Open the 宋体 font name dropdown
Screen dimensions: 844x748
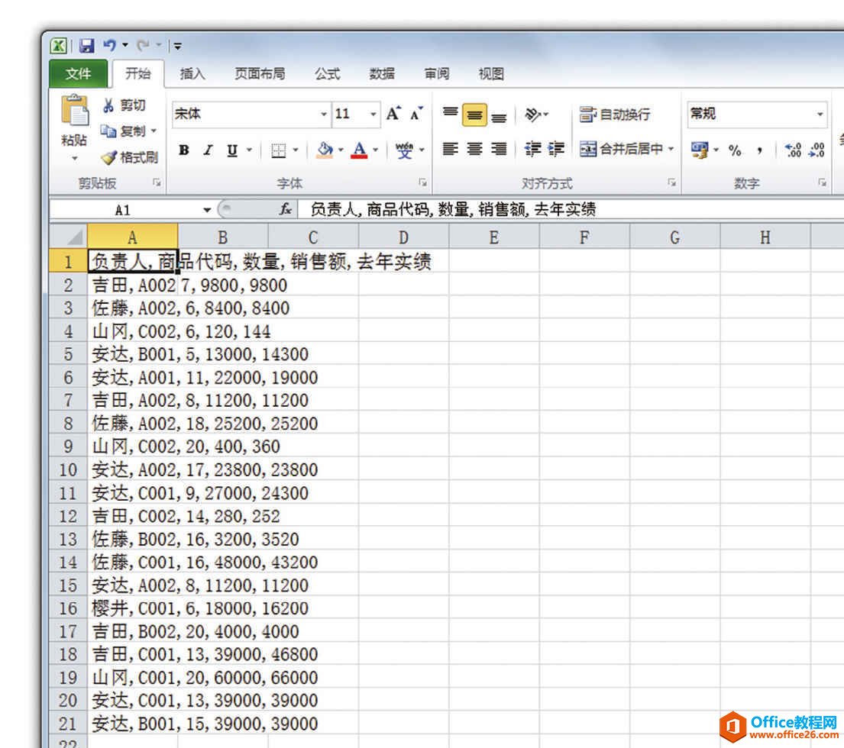pyautogui.click(x=324, y=114)
